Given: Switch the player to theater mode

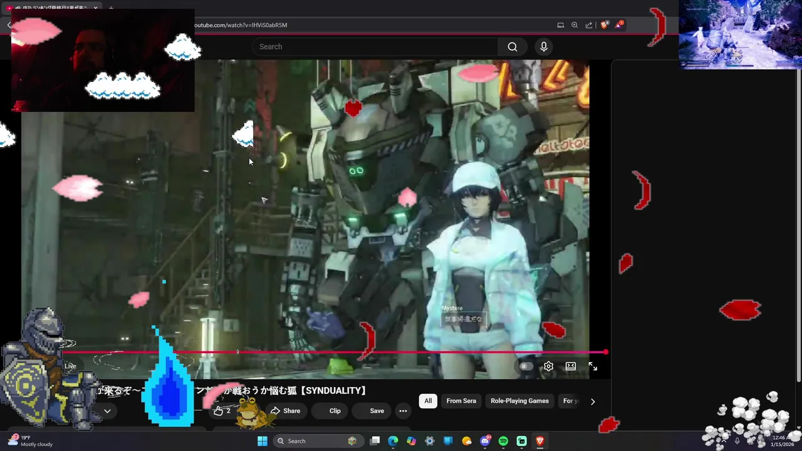Looking at the screenshot, I should click(571, 366).
